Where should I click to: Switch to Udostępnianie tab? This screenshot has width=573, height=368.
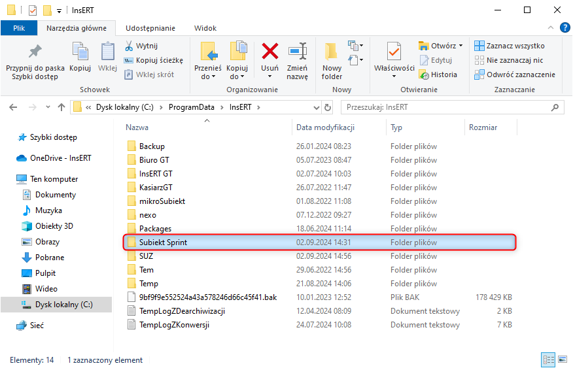pos(150,28)
